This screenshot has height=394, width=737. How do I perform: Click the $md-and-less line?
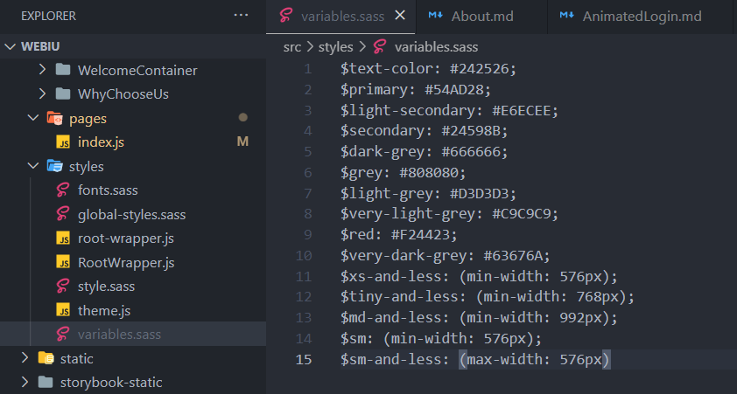479,317
